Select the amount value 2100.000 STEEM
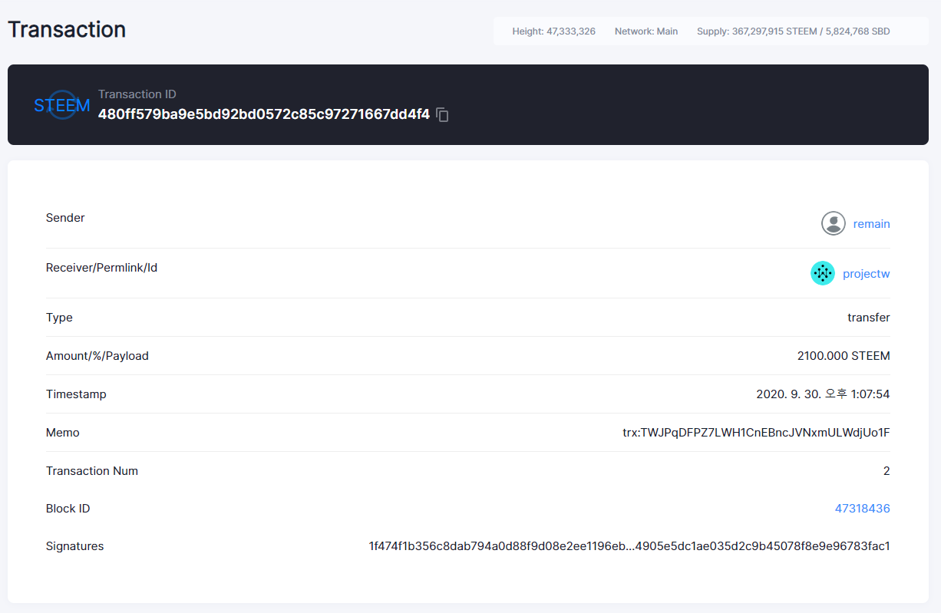The image size is (941, 613). [844, 356]
